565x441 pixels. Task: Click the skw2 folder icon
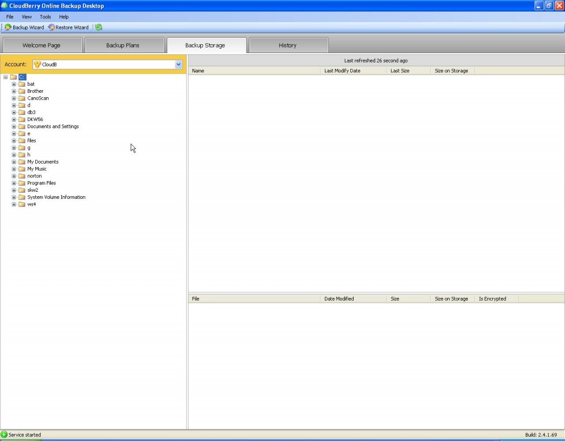tap(22, 190)
